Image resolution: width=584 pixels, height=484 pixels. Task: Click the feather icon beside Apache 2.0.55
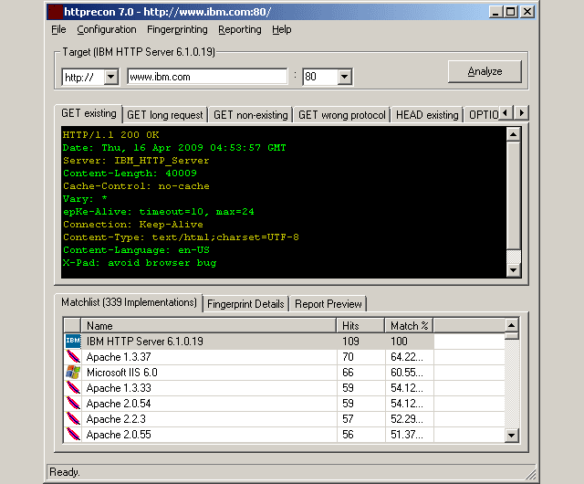pos(73,435)
